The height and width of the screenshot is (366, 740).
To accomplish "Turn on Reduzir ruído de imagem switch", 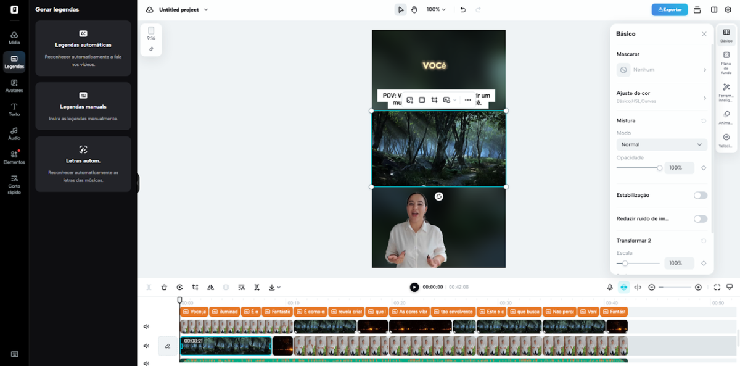I will pos(700,218).
